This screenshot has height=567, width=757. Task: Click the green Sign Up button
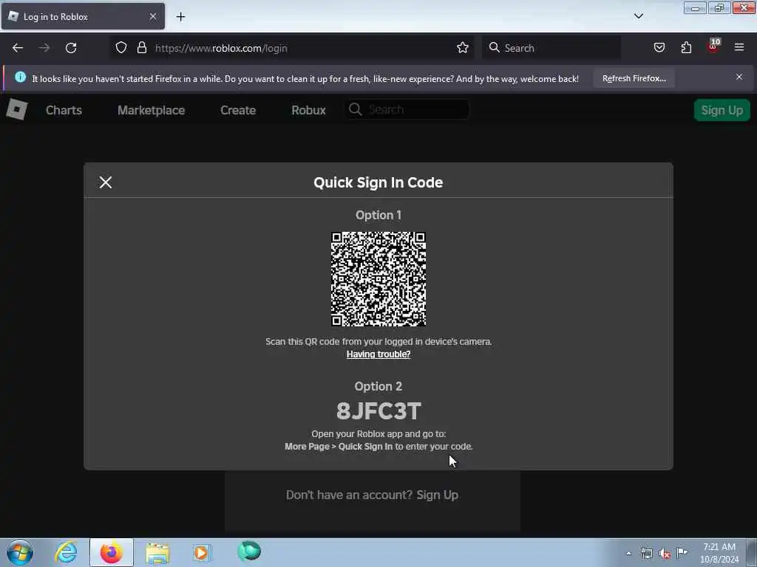pyautogui.click(x=722, y=110)
